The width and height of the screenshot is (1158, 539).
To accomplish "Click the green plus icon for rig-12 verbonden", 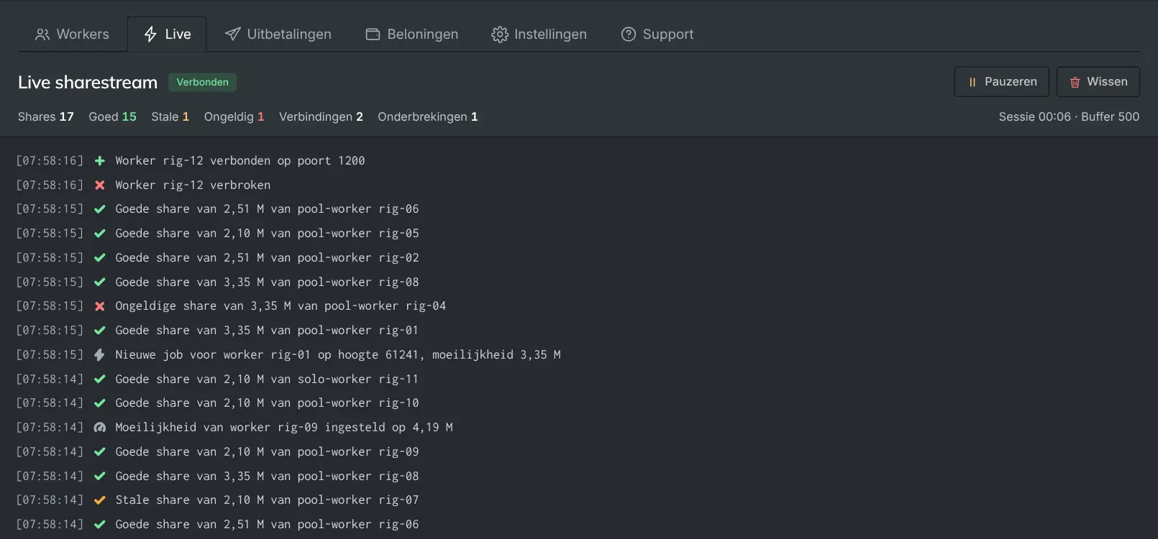I will click(100, 161).
